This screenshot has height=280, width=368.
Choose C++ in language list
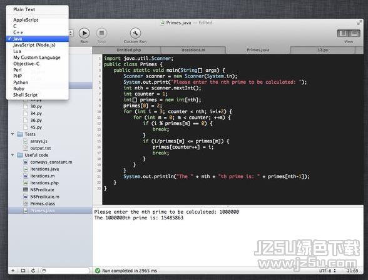pyautogui.click(x=18, y=32)
